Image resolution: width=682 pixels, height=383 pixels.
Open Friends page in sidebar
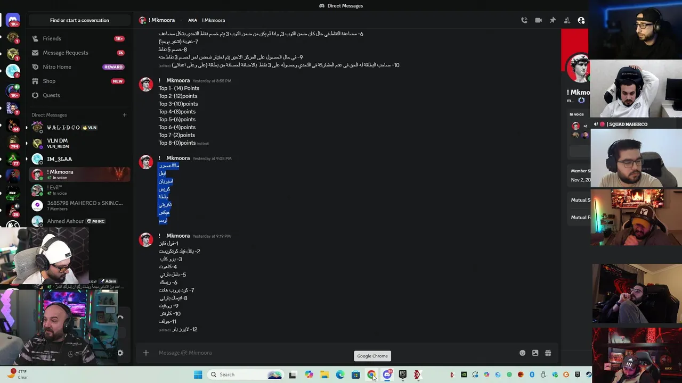(x=79, y=38)
